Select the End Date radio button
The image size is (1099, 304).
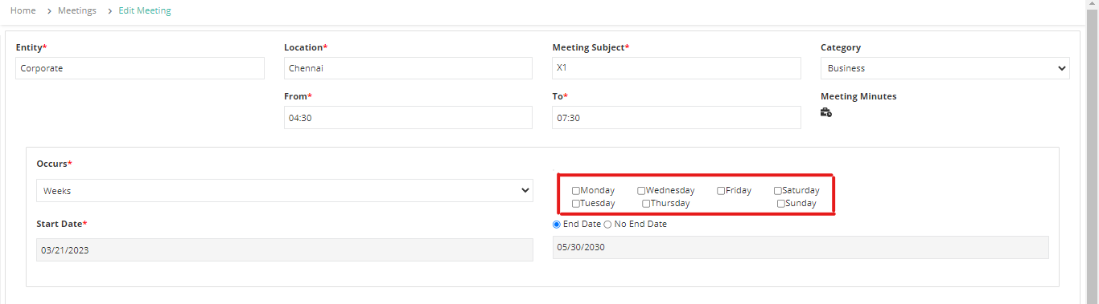pyautogui.click(x=557, y=225)
